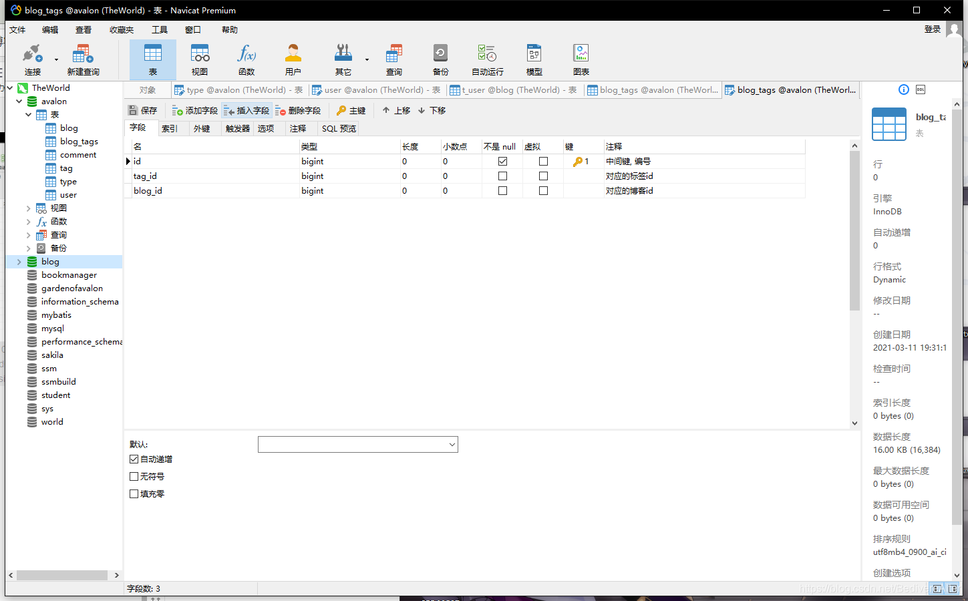
Task: Open the 文件 menu
Action: click(x=17, y=29)
